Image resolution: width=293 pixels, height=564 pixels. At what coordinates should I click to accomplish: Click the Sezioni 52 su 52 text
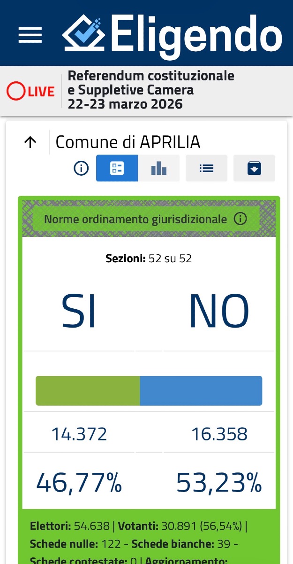[x=149, y=258]
